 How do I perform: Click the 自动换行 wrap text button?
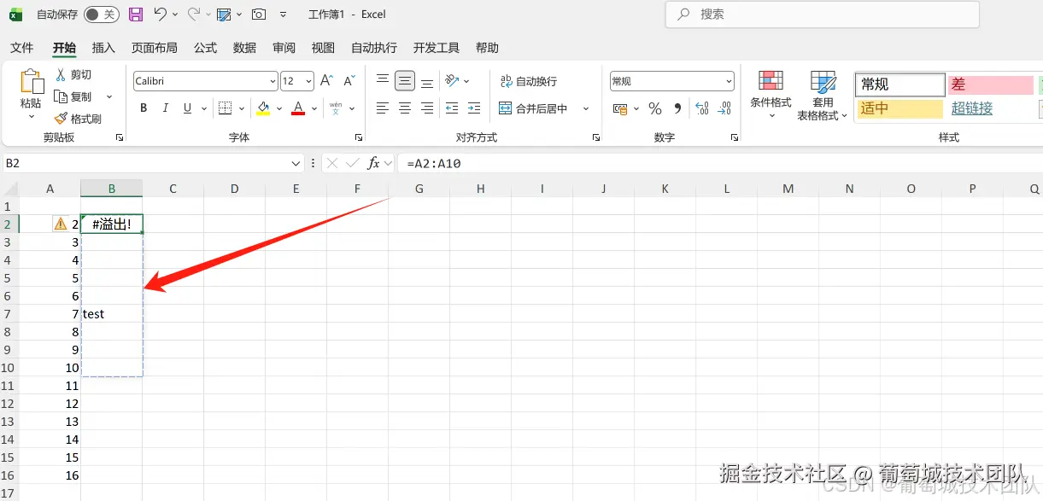click(x=529, y=81)
